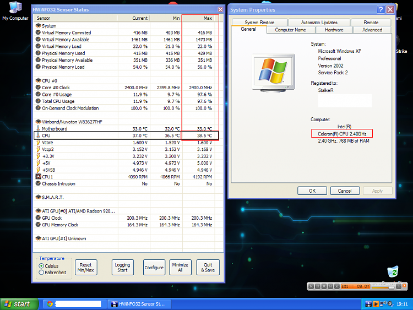Stop playback in the media player widget
Image resolution: width=413 pixels, height=310 pixels.
[x=324, y=286]
